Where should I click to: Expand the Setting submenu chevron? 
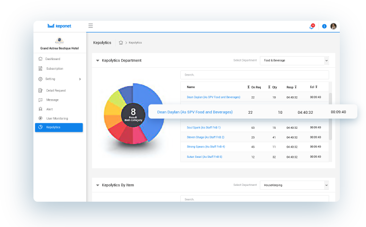[x=80, y=79]
